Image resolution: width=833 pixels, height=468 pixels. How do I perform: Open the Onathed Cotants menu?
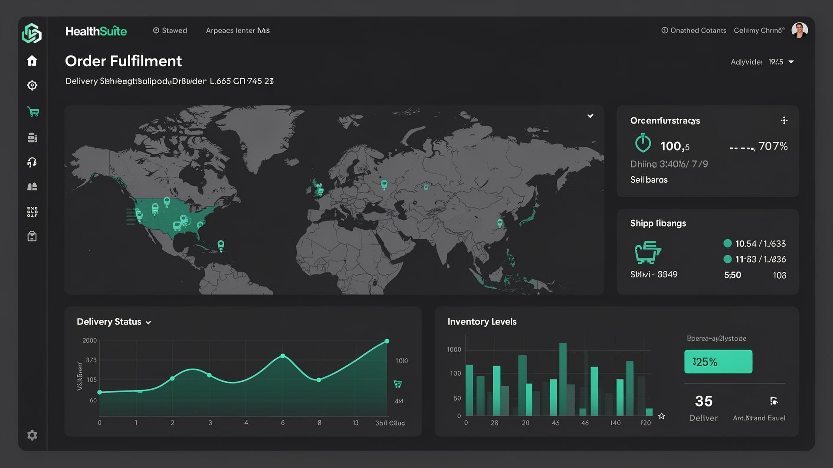pyautogui.click(x=693, y=30)
